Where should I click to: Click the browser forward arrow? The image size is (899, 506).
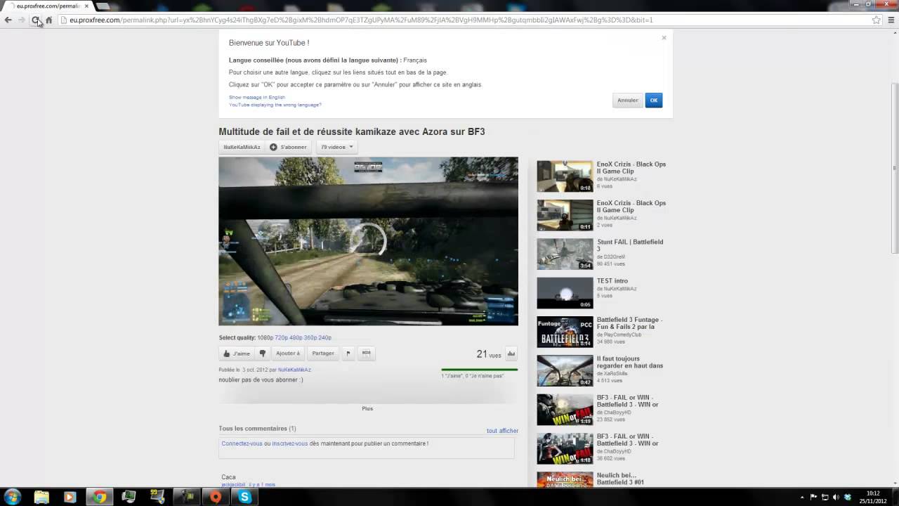22,20
